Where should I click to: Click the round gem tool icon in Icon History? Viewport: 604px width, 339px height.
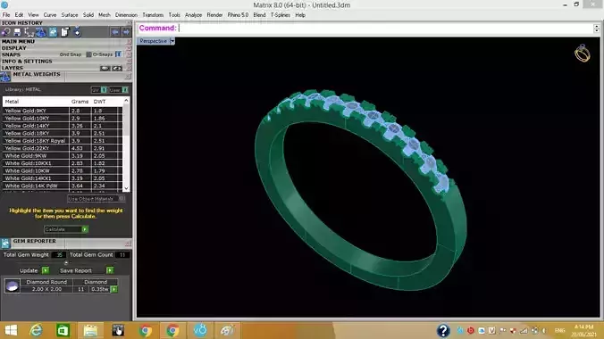(77, 32)
